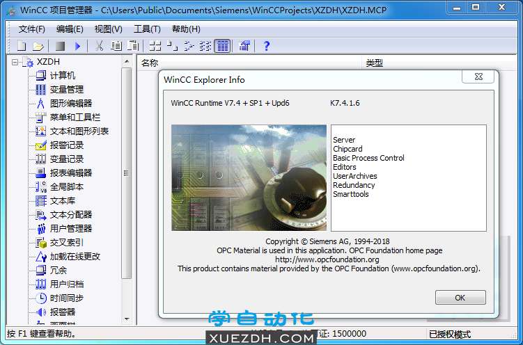523x345 pixels.
Task: Maximize the WinCC project manager window
Action: 476,8
